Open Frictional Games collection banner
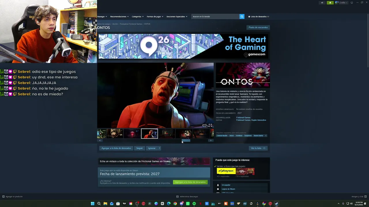The height and width of the screenshot is (207, 369). point(154,161)
